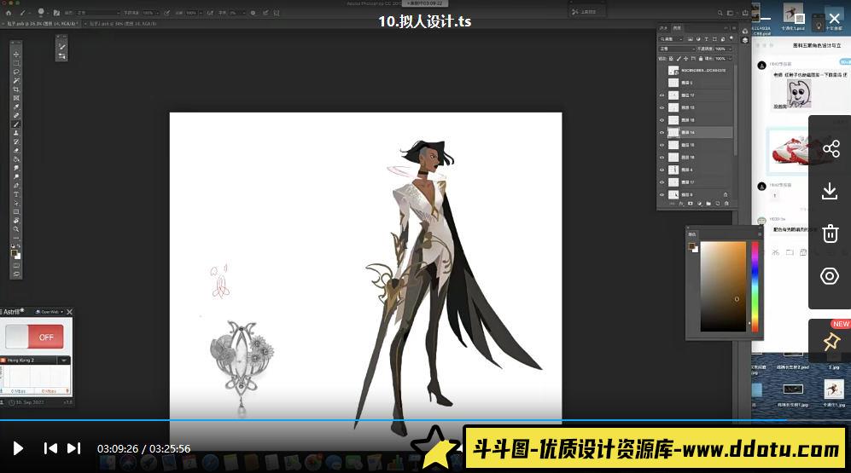851x473 pixels.
Task: Open the layer fill dropdown arrow
Action: pos(730,59)
